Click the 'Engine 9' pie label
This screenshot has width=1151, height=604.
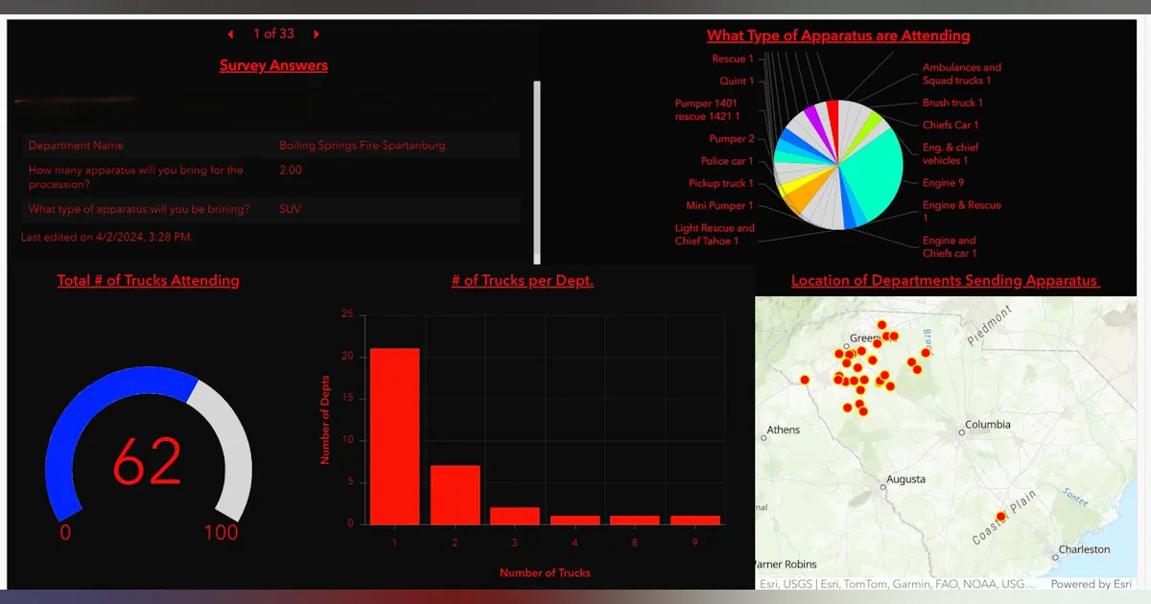tap(943, 182)
